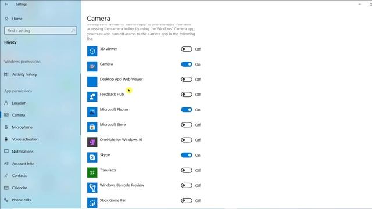Open Voice activation settings
Screen dimensions: 372x209
(x=40, y=139)
